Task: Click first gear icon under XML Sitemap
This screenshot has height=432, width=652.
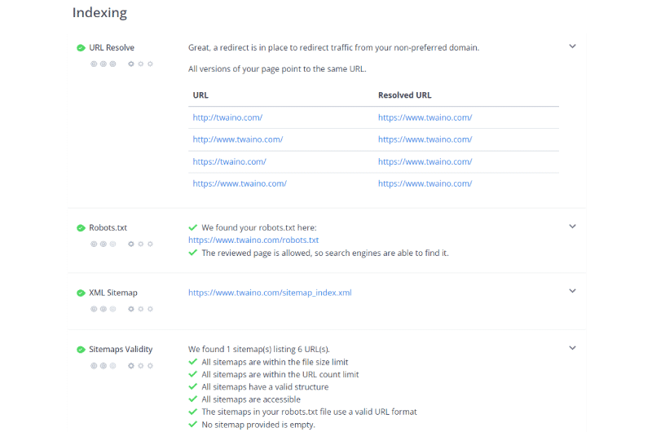Action: coord(131,309)
